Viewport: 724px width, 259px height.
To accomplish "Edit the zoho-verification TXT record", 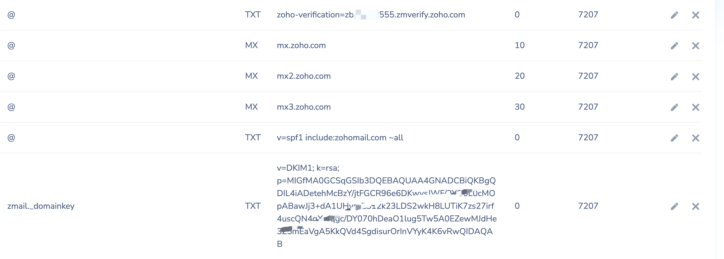I will (674, 15).
